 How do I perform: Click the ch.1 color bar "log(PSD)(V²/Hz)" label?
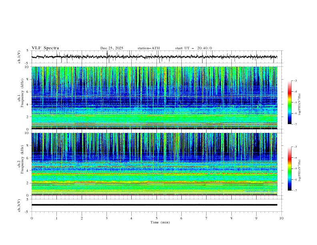pos(300,104)
